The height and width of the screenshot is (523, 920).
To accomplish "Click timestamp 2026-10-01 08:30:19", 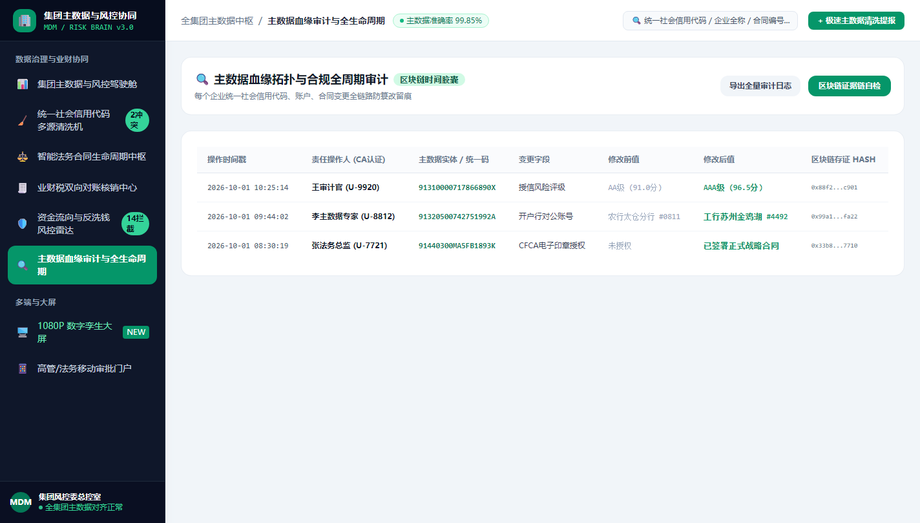I will pyautogui.click(x=248, y=246).
